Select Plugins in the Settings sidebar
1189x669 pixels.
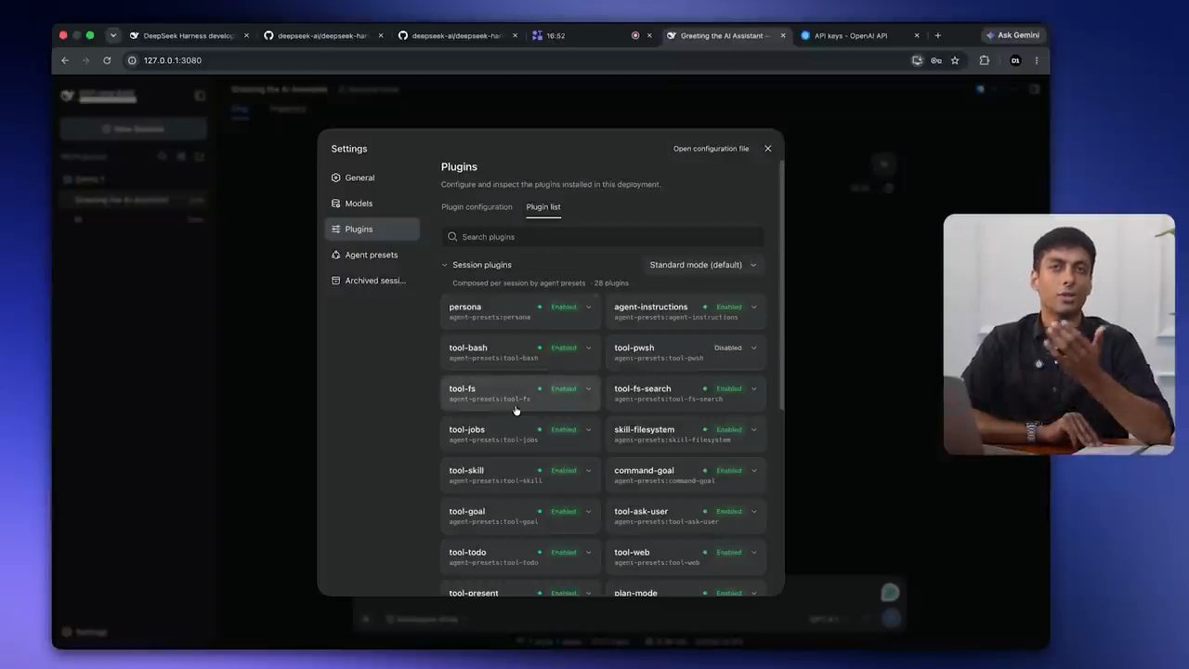pyautogui.click(x=372, y=229)
